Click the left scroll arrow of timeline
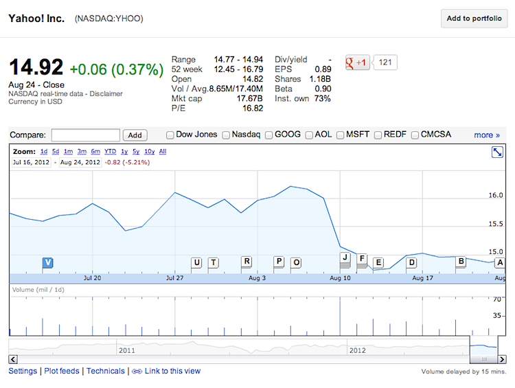515x388 pixels. [13, 359]
